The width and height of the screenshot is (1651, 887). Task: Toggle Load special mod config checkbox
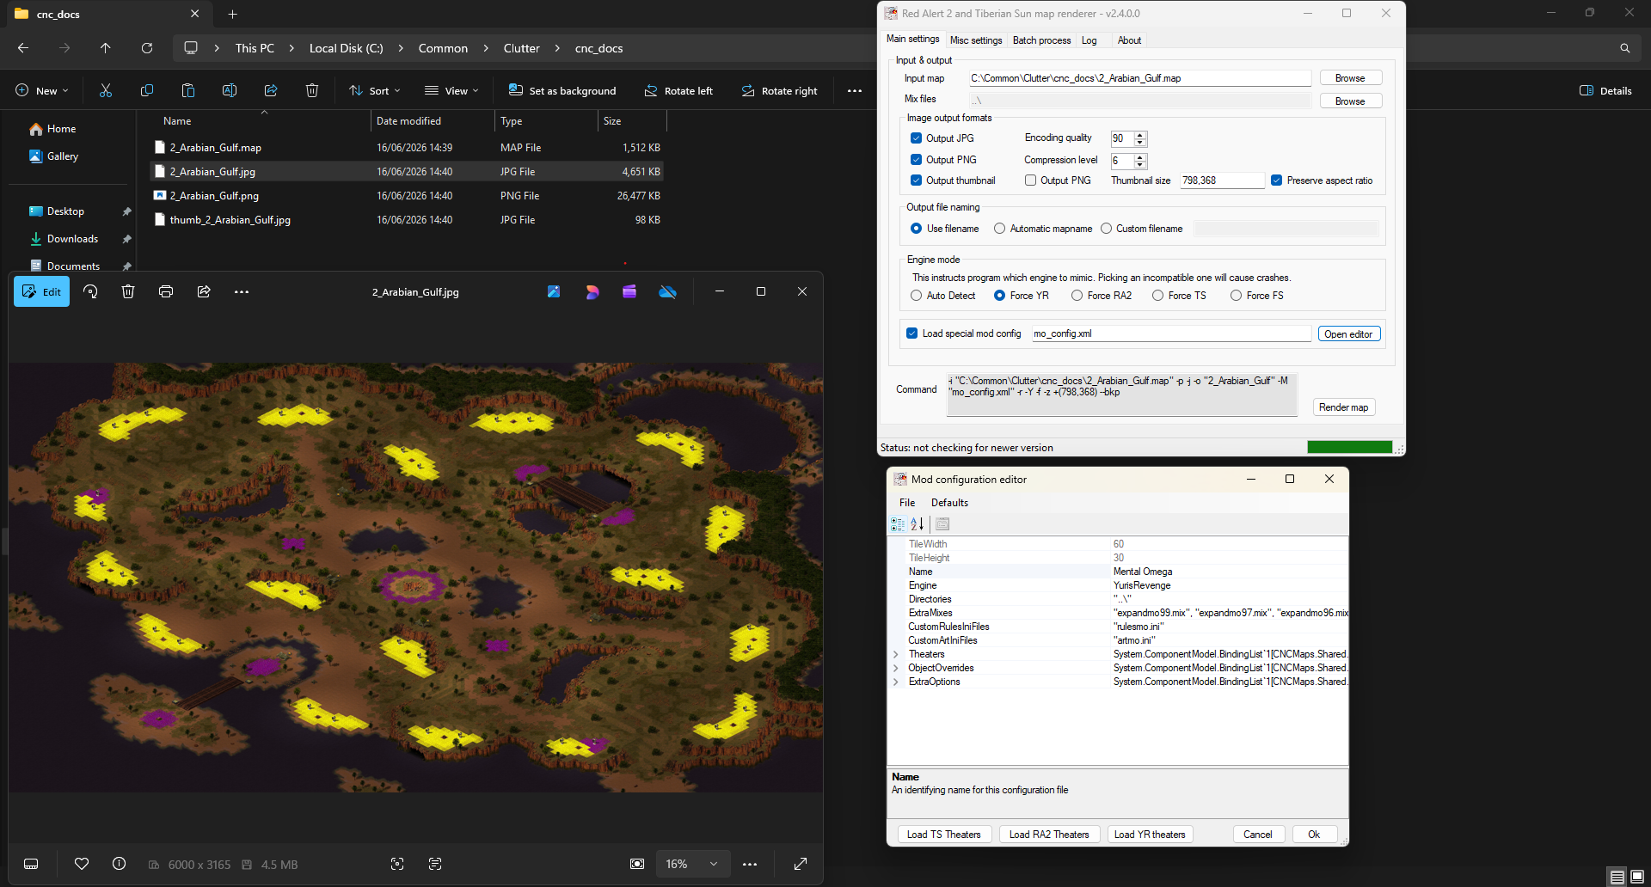pyautogui.click(x=911, y=333)
